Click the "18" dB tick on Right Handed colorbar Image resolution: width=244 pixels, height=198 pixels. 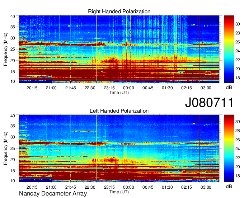(238, 78)
